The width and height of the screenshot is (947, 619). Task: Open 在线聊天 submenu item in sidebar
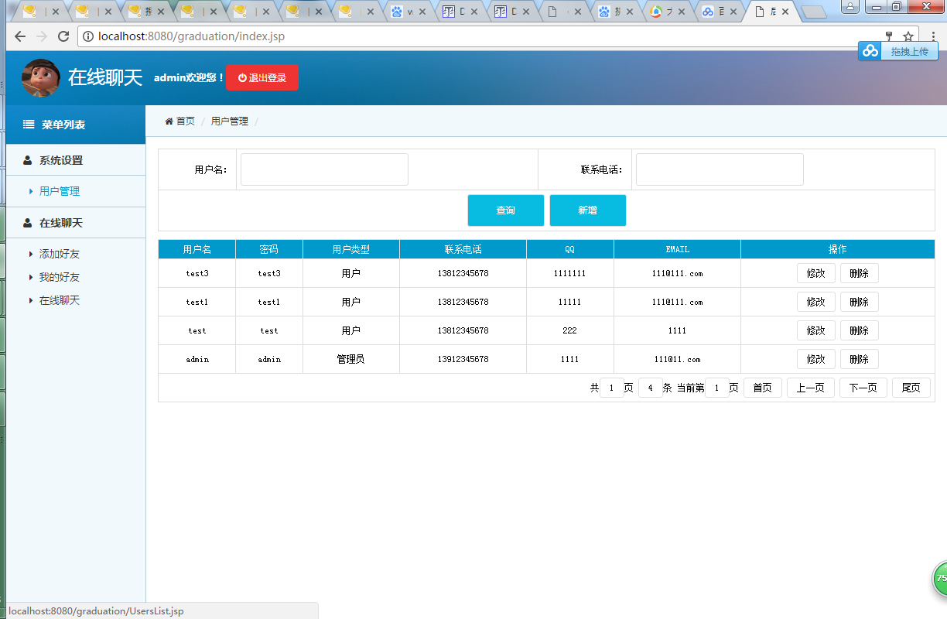point(60,300)
